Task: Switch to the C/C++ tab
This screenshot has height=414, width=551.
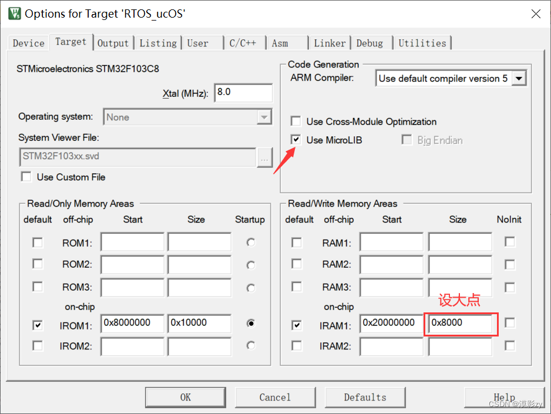Action: 245,43
